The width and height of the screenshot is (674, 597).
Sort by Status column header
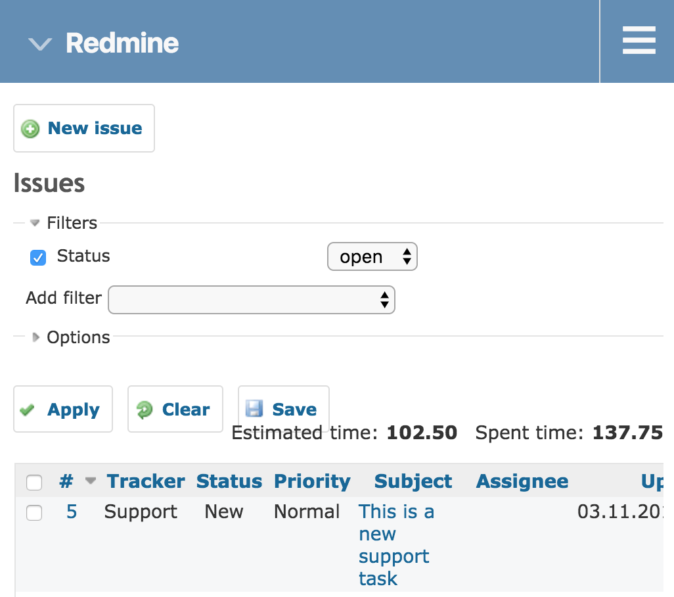point(229,481)
